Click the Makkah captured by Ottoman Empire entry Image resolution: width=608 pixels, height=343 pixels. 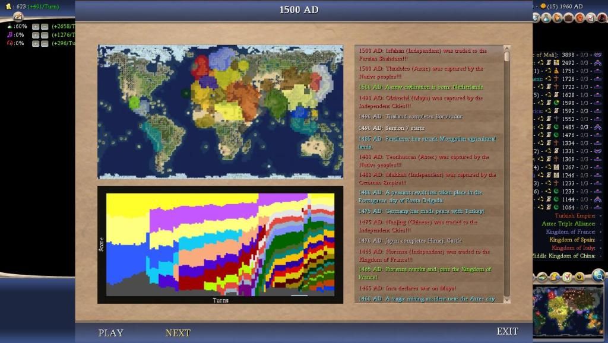click(427, 179)
